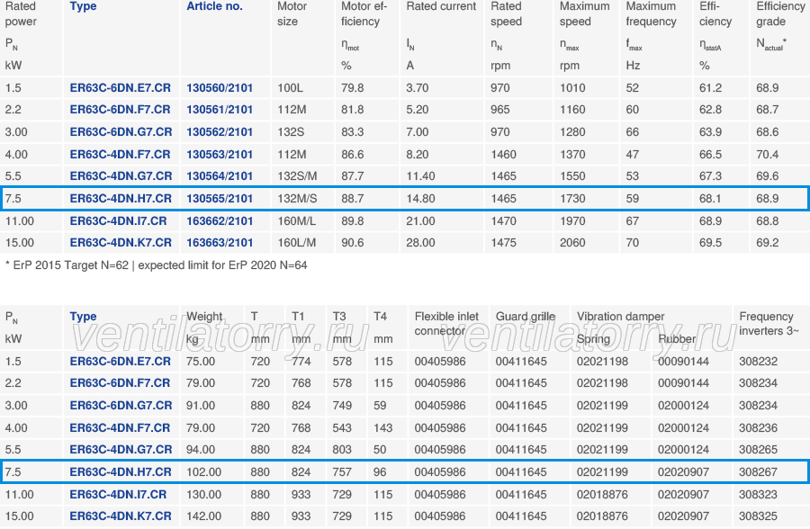Select weight value '102.00'

tap(203, 472)
